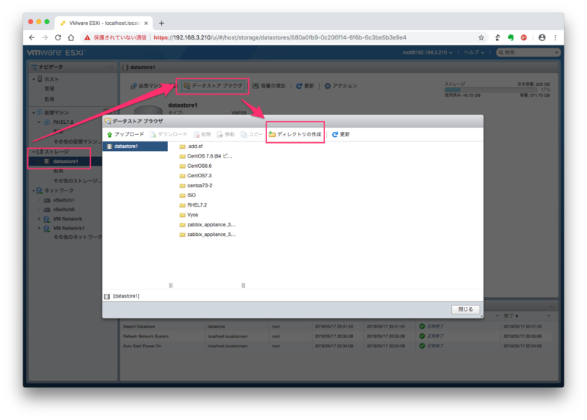Open the ISO folder
Viewport: 587px width, 420px height.
pyautogui.click(x=188, y=195)
